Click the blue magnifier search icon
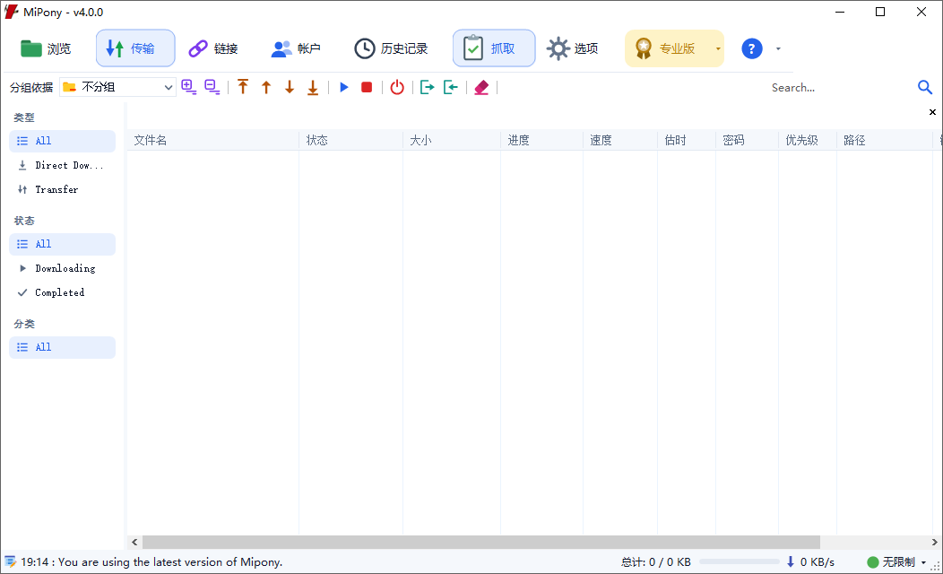 [x=925, y=87]
